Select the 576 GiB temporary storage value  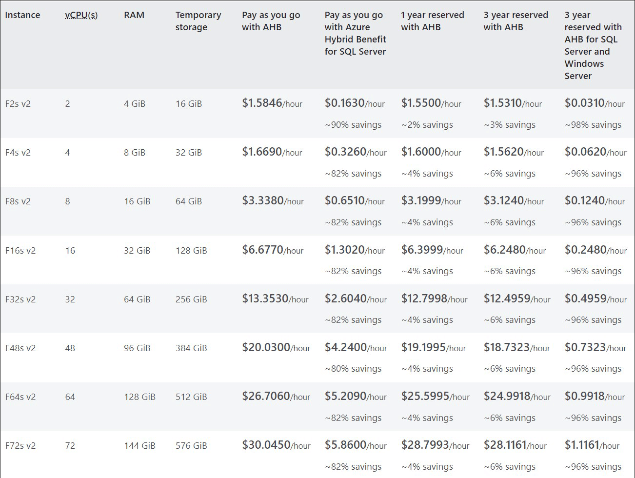191,446
